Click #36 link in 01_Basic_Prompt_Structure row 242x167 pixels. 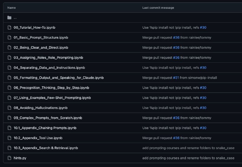click(x=176, y=37)
